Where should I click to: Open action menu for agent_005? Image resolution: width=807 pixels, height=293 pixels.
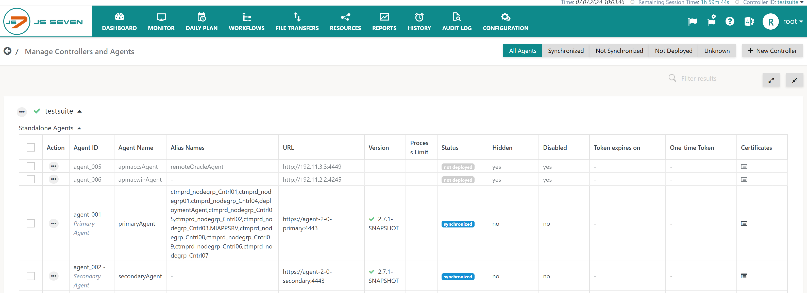point(54,166)
